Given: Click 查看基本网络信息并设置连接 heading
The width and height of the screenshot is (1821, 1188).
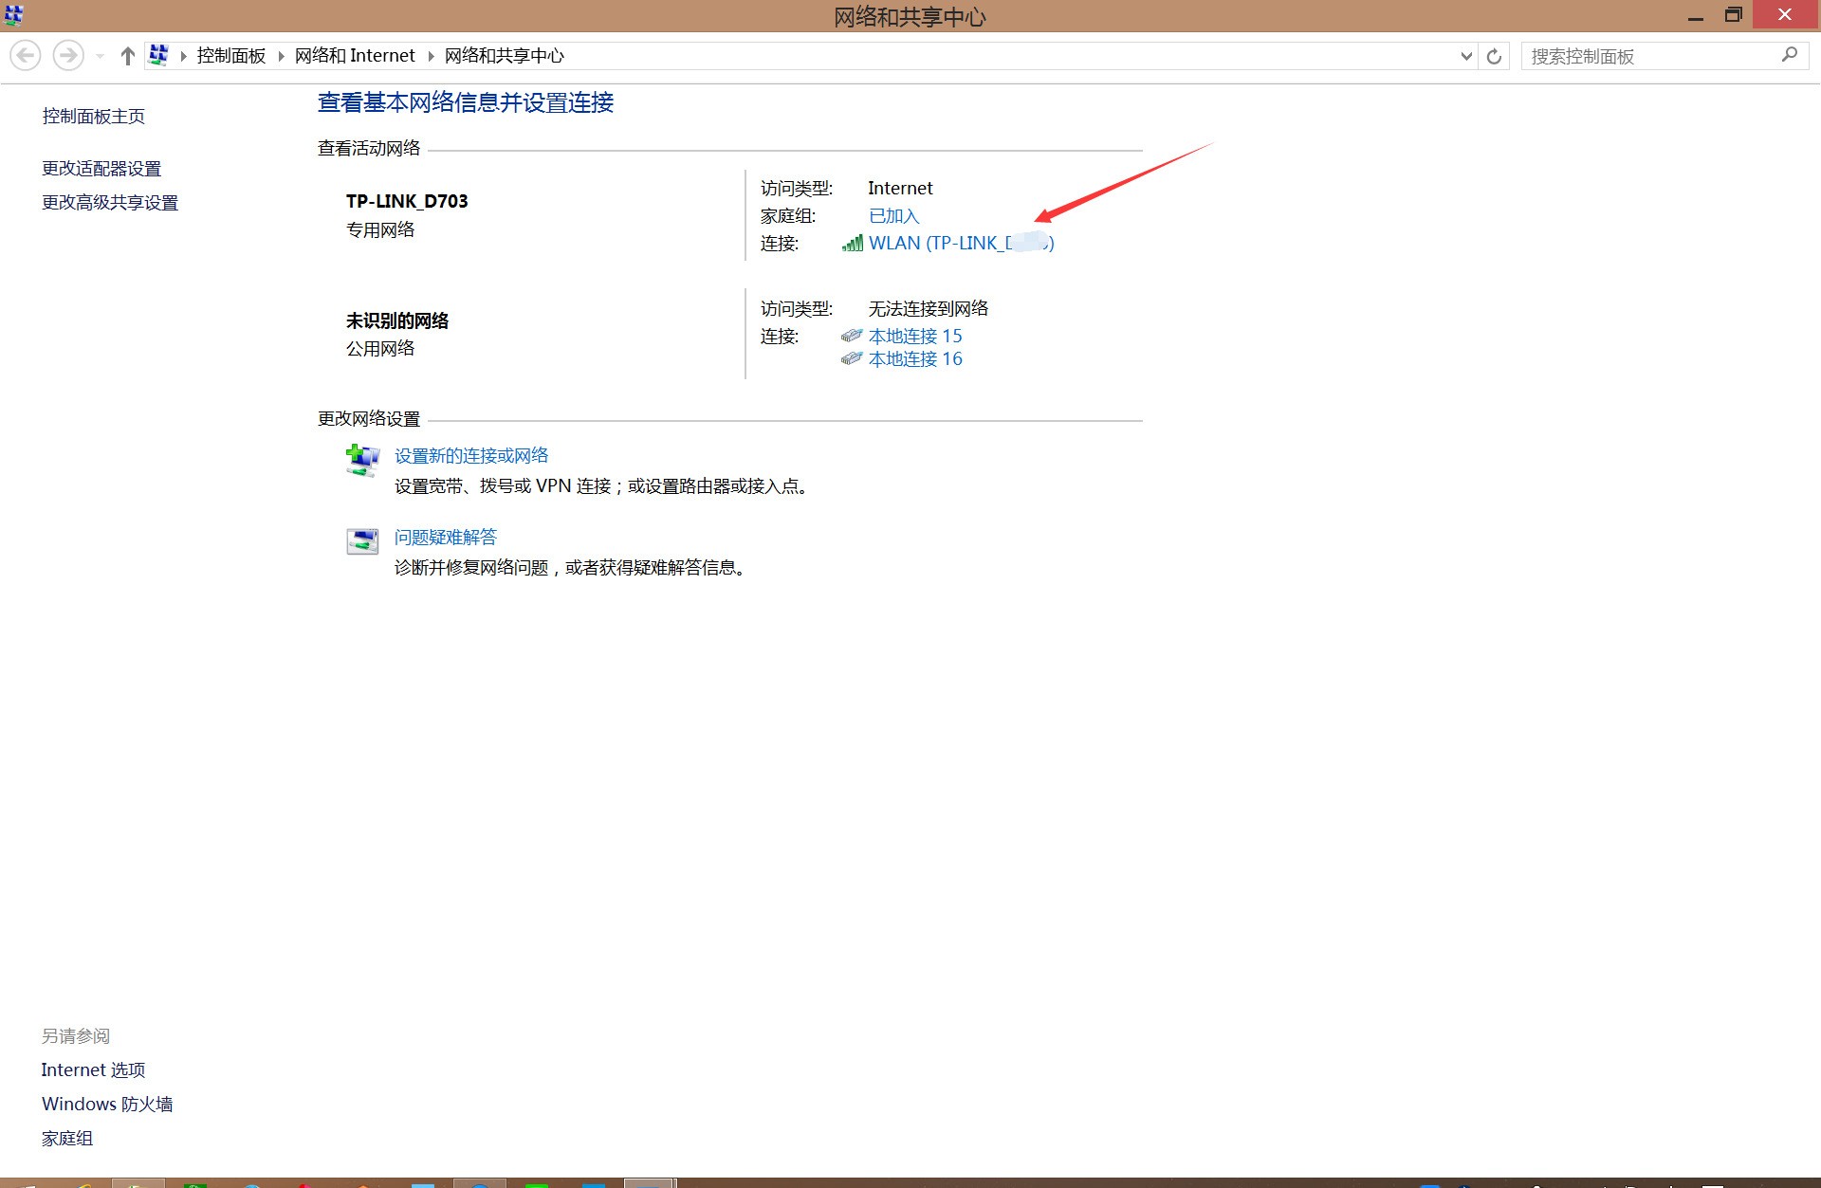Looking at the screenshot, I should tap(466, 102).
